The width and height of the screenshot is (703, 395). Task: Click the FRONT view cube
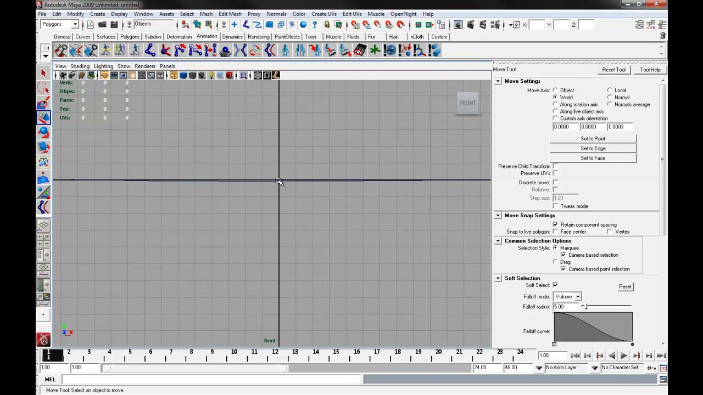468,103
